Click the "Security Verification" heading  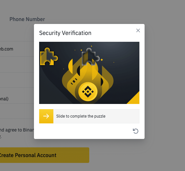(x=65, y=33)
